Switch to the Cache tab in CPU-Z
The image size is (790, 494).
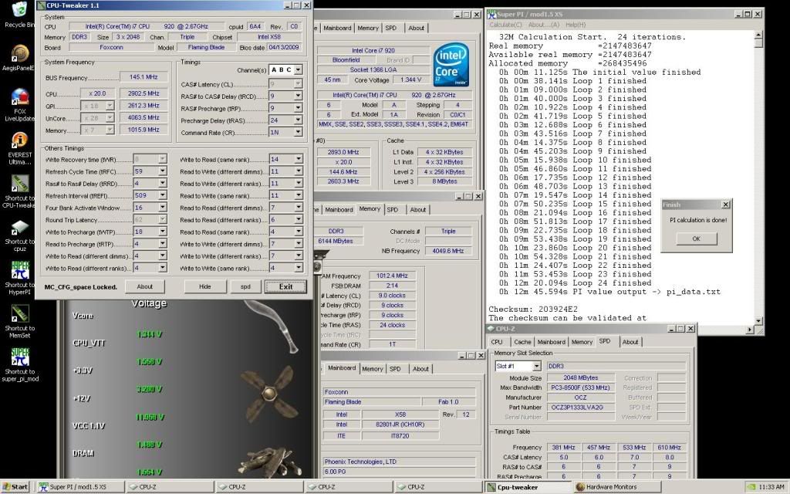click(522, 342)
